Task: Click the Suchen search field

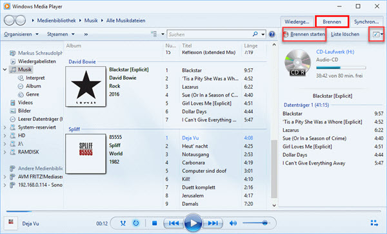Action: click(209, 35)
